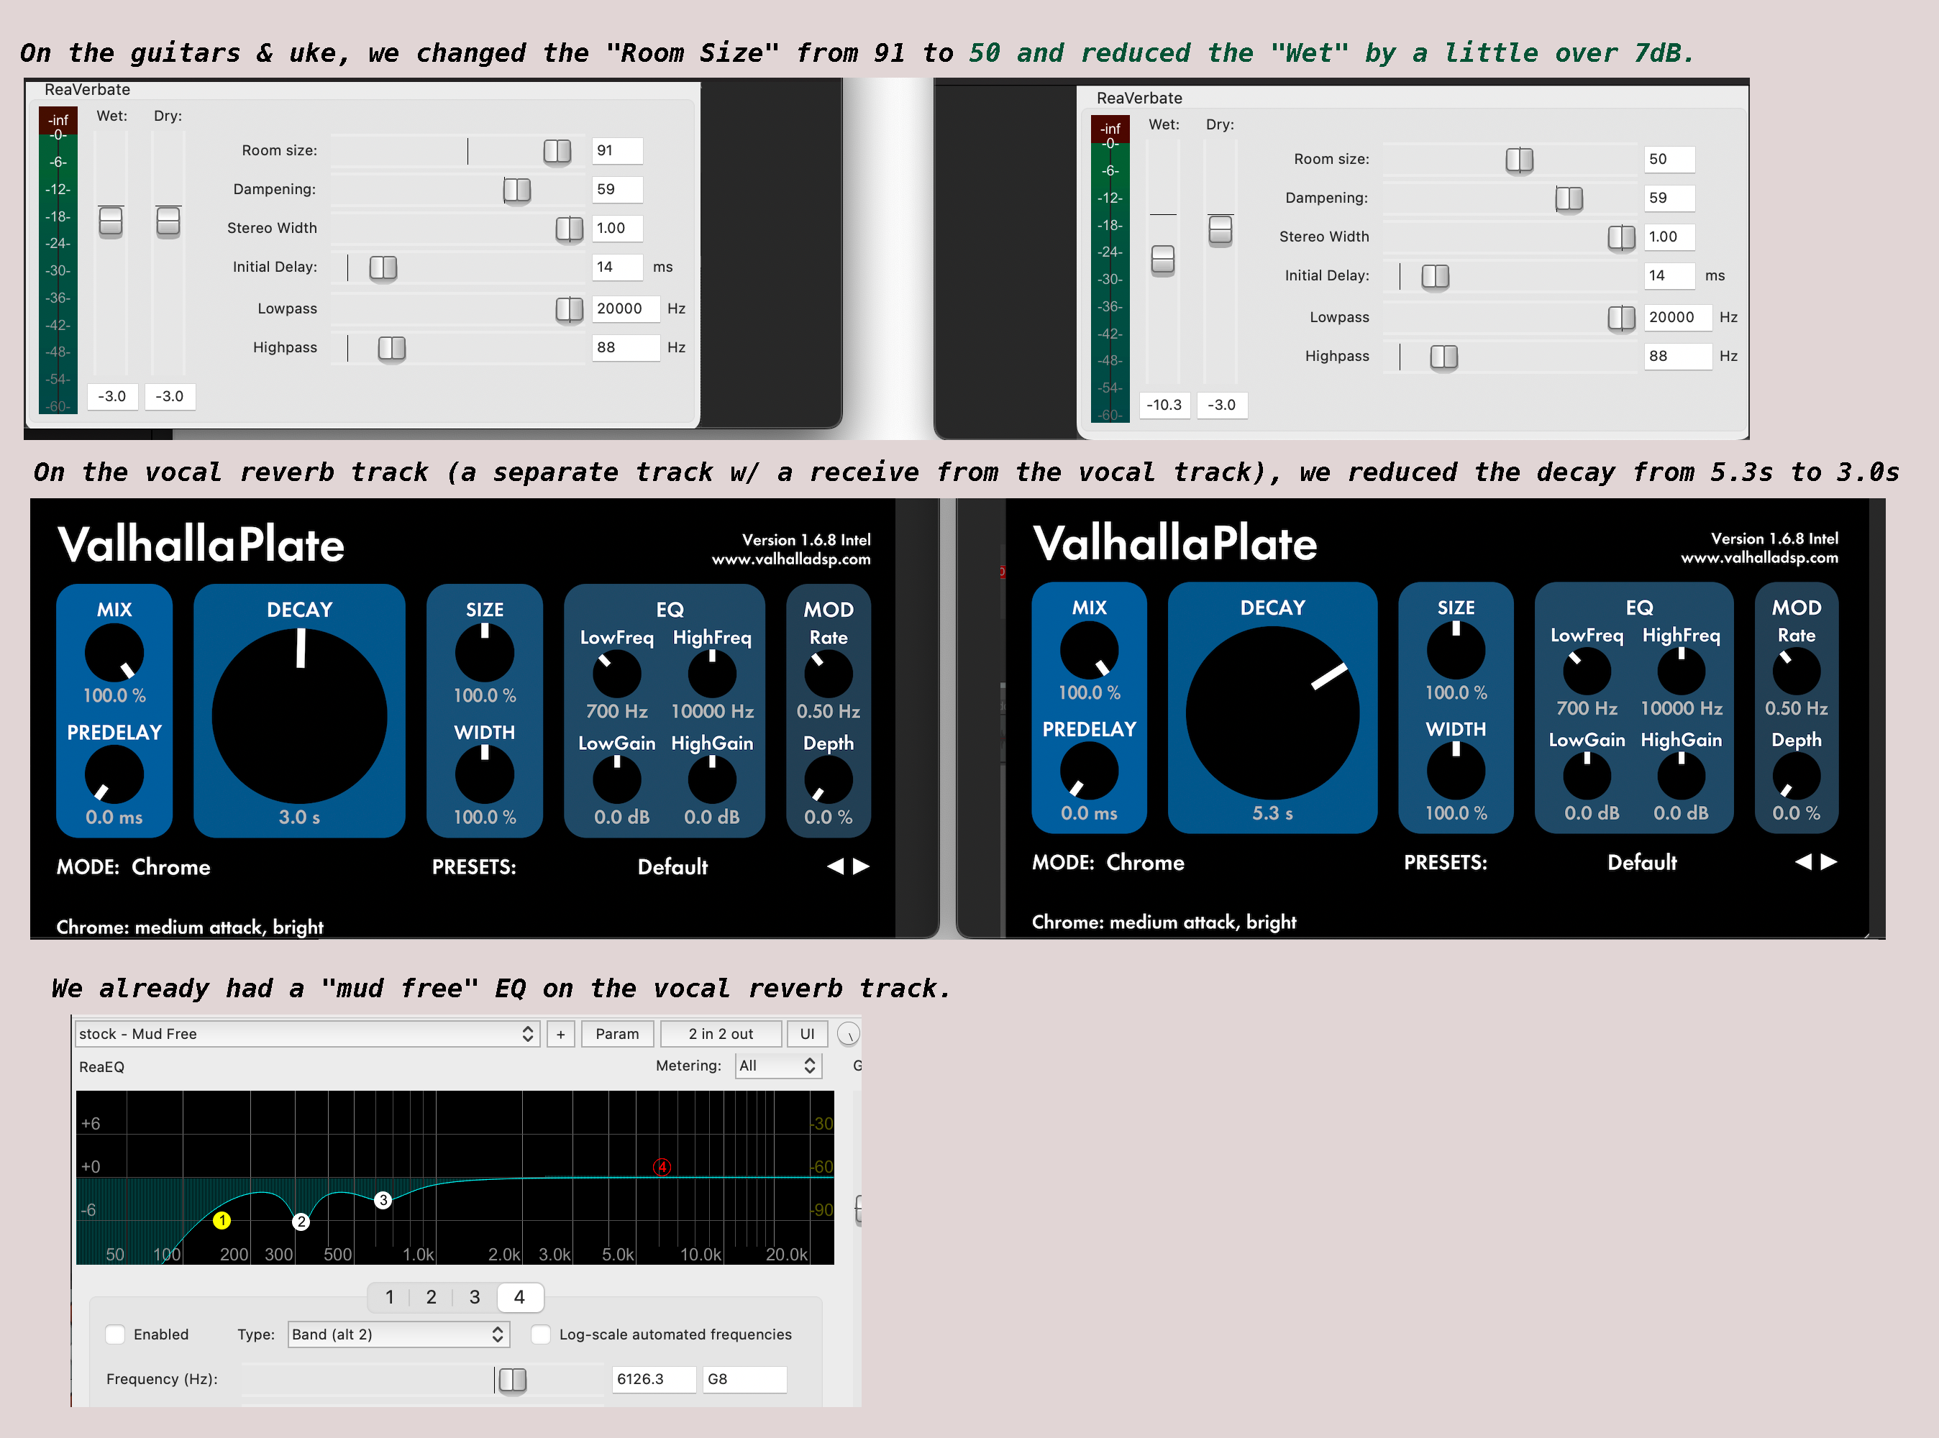Click the SIZE knob in left ValhallaPlate

[485, 652]
